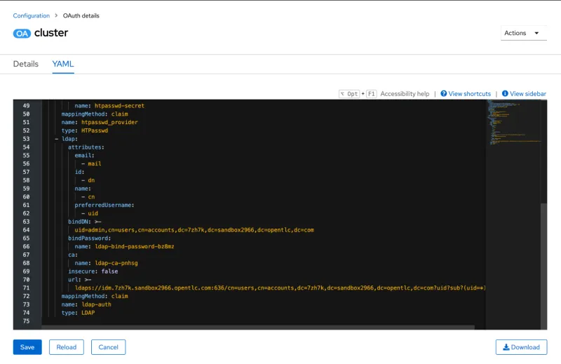Place cursor on empty line 75
561x364 pixels.
(140, 321)
